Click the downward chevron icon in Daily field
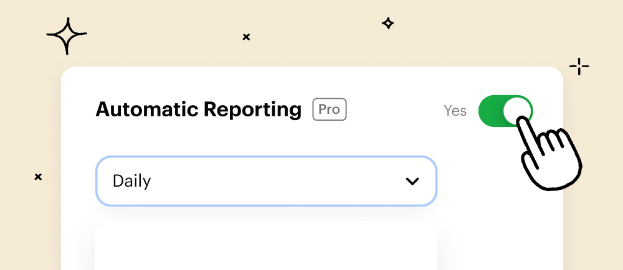This screenshot has height=270, width=623. (x=412, y=181)
